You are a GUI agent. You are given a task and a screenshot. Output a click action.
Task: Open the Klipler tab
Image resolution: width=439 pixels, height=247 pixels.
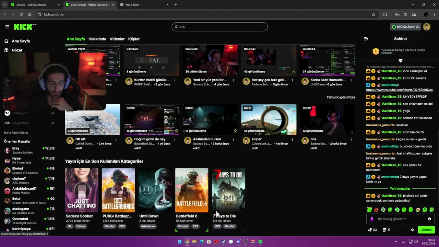tap(134, 39)
